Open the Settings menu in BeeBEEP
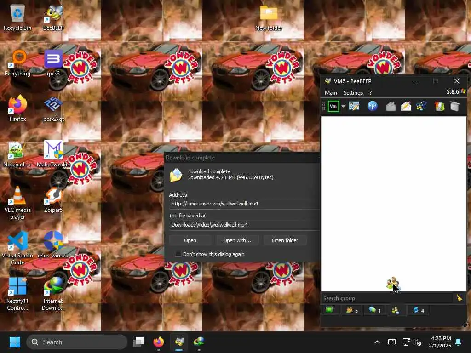 click(x=353, y=93)
